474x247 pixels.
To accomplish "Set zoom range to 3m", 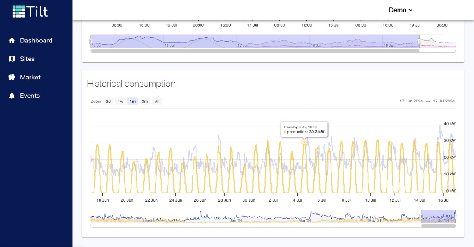I will (145, 102).
